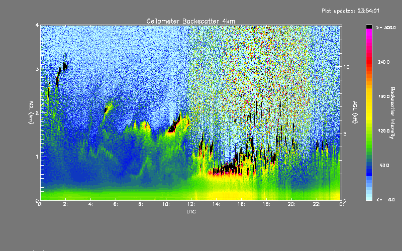Click the 'Ceilometer Backscatter 4km' plot title
The height and width of the screenshot is (251, 402).
point(190,21)
